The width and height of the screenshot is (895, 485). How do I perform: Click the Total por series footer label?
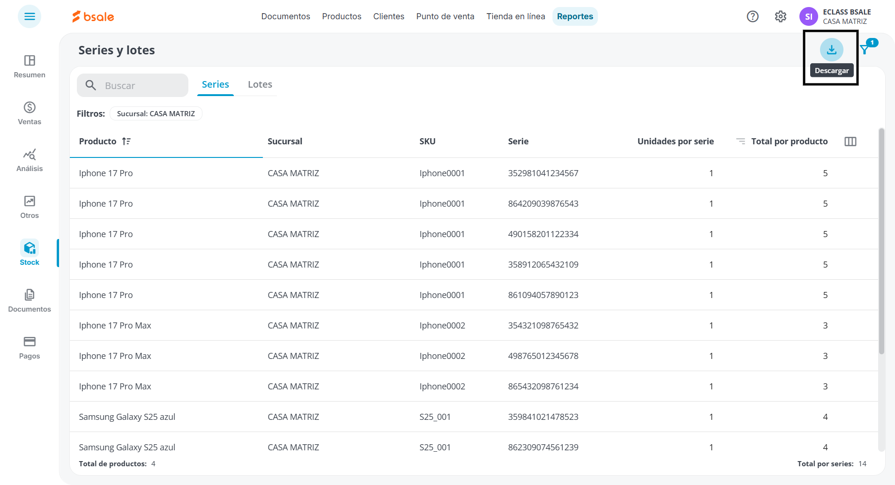pyautogui.click(x=826, y=463)
